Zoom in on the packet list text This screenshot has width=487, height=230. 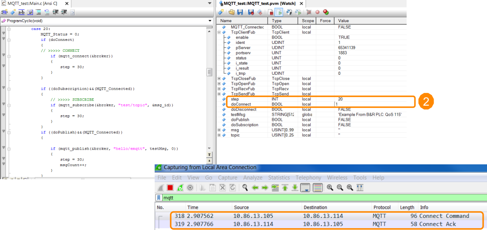click(x=330, y=187)
